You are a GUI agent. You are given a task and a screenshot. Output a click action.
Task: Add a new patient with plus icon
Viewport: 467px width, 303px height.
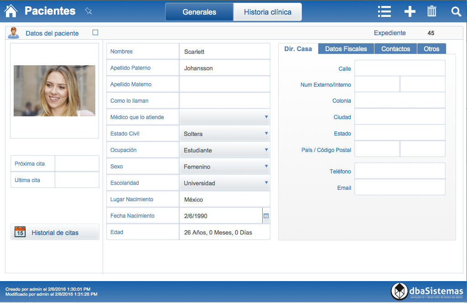point(410,11)
